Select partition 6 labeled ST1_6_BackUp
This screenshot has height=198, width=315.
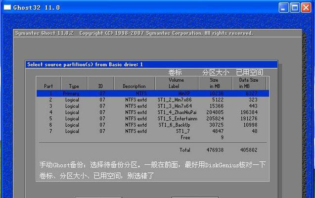pyautogui.click(x=153, y=125)
